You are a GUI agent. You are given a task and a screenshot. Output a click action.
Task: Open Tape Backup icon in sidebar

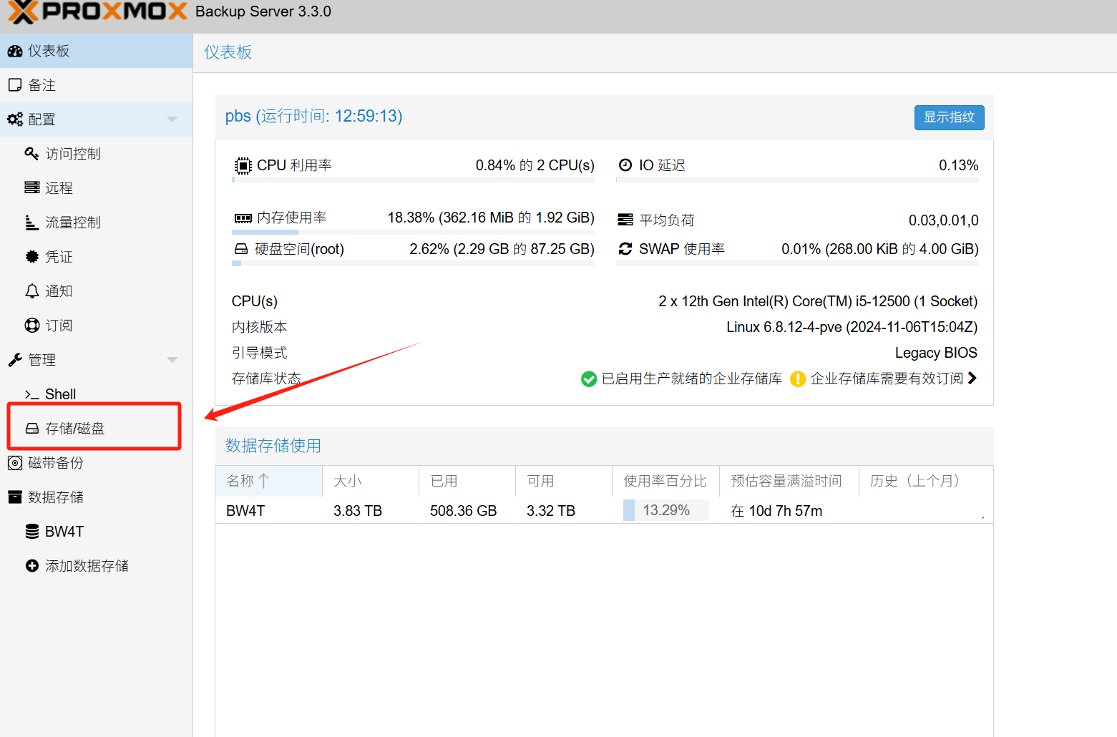[x=15, y=463]
